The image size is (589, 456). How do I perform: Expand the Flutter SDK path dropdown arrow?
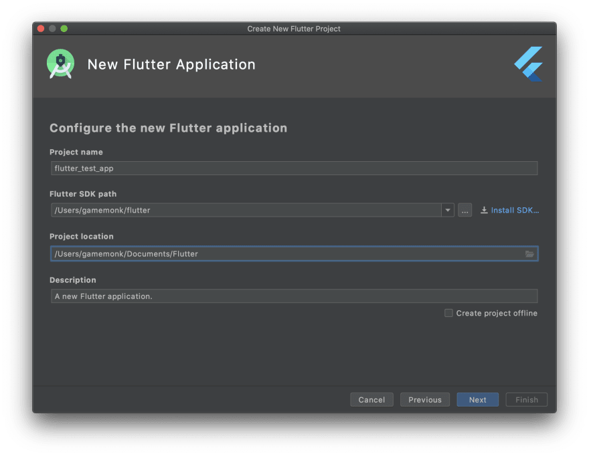447,210
